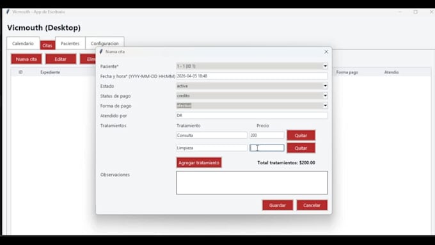Remove the Limpieza treatment with Quitar

[301, 148]
